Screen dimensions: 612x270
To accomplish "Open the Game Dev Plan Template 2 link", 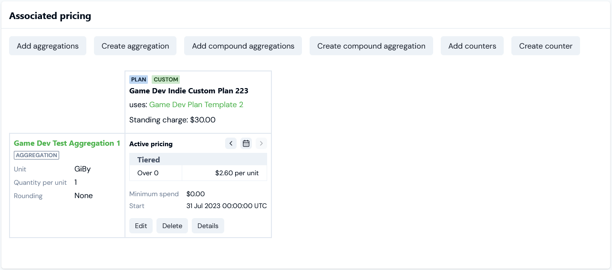I will (x=196, y=105).
